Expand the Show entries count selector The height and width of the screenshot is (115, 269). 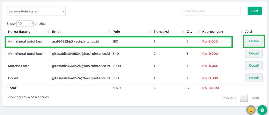25,24
